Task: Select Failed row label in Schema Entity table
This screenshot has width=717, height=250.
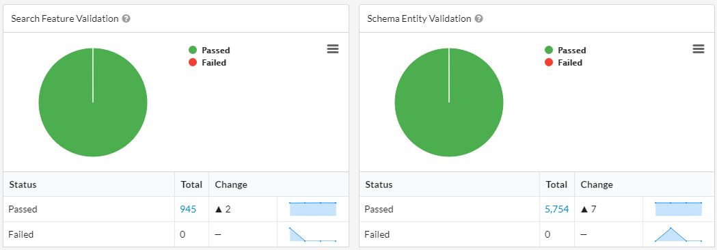Action: 377,234
